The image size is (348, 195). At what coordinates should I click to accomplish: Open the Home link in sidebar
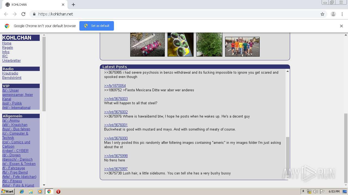coord(7,43)
